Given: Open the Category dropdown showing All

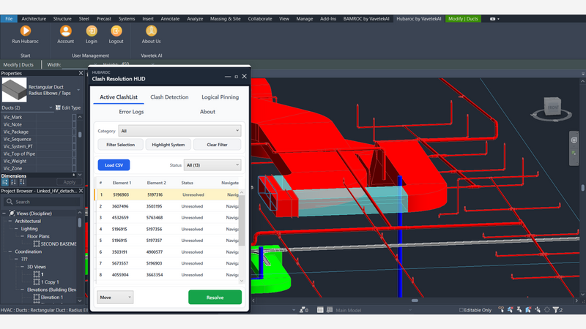Looking at the screenshot, I should tap(179, 131).
